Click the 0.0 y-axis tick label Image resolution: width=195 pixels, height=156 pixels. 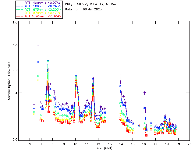click(x=15, y=140)
